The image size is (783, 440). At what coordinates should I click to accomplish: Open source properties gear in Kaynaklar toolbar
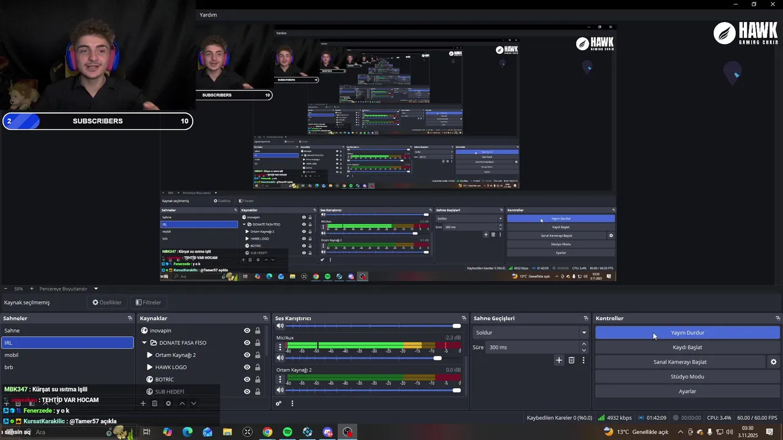tap(168, 403)
